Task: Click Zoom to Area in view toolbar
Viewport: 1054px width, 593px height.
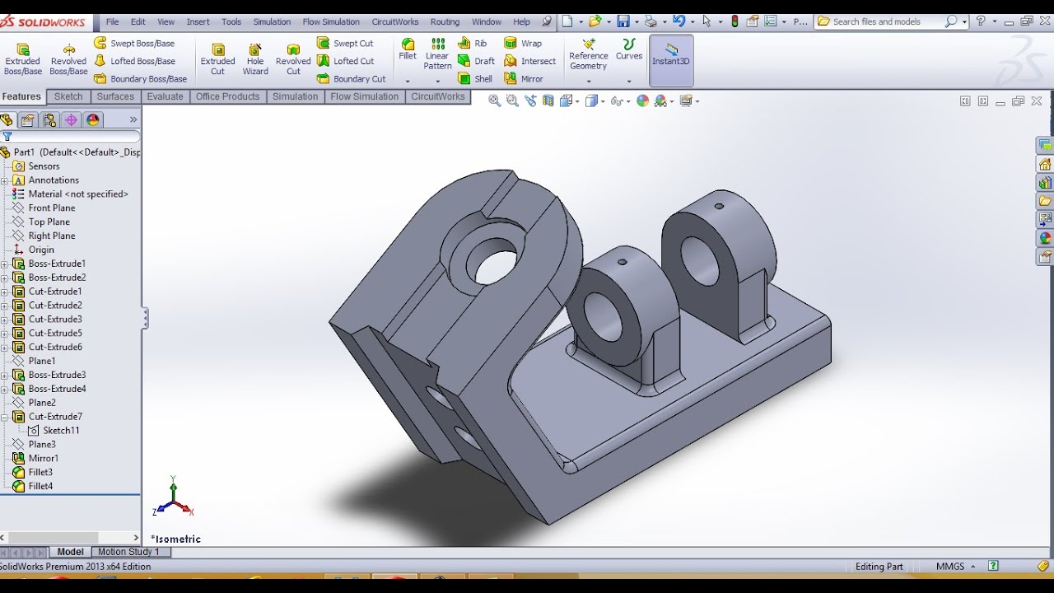Action: [512, 100]
